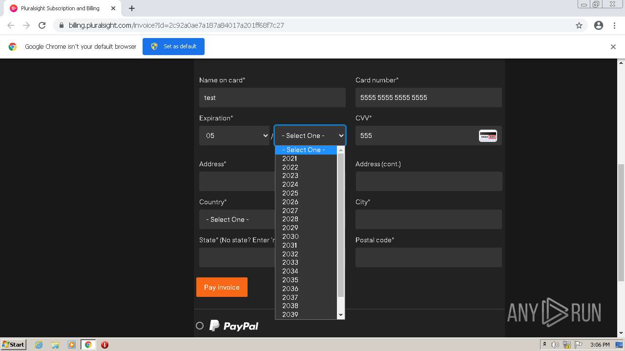The height and width of the screenshot is (351, 625).
Task: Close the expiration year dropdown
Action: click(x=310, y=136)
